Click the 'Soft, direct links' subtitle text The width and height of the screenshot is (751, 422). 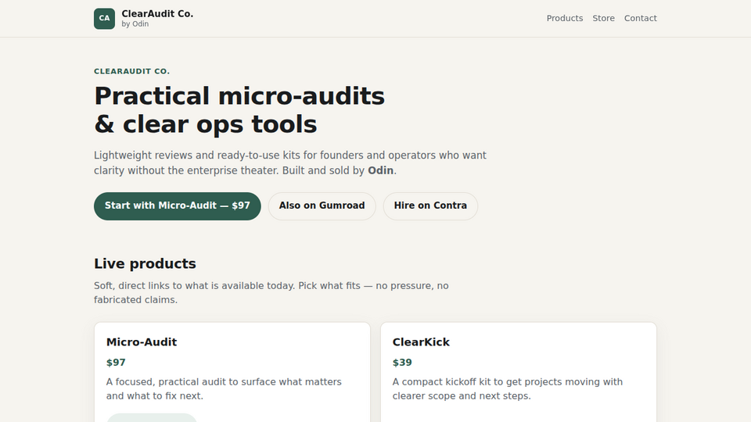(x=271, y=293)
